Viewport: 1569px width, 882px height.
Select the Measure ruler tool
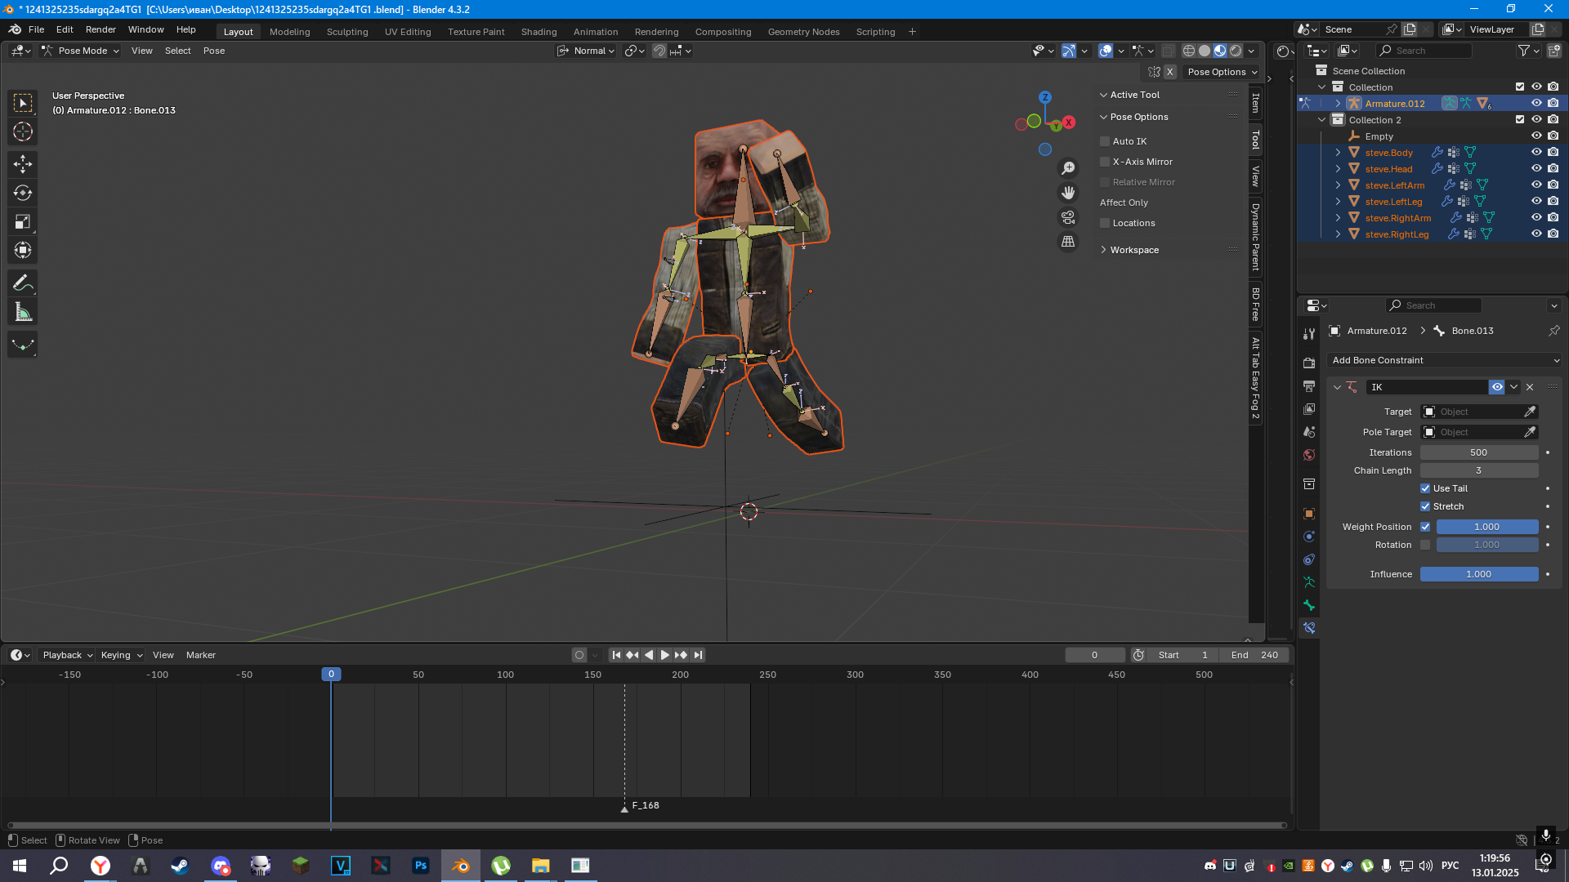click(x=22, y=312)
